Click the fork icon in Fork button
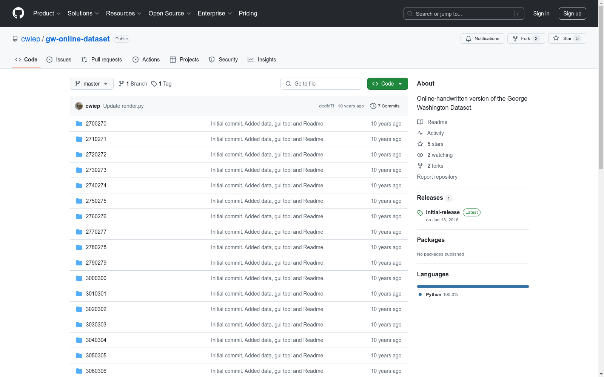The width and height of the screenshot is (604, 377). click(x=515, y=38)
